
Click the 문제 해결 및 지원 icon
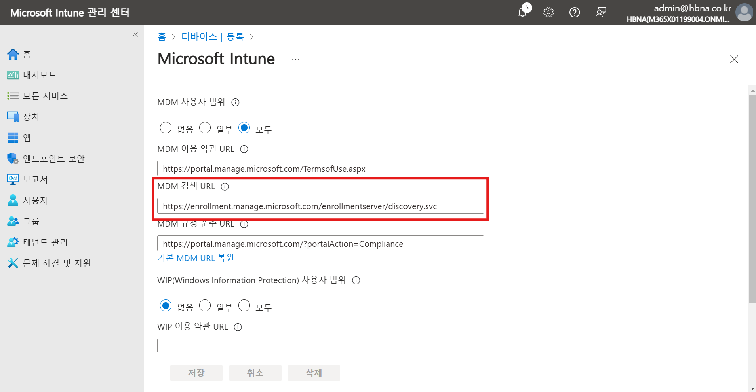click(13, 263)
